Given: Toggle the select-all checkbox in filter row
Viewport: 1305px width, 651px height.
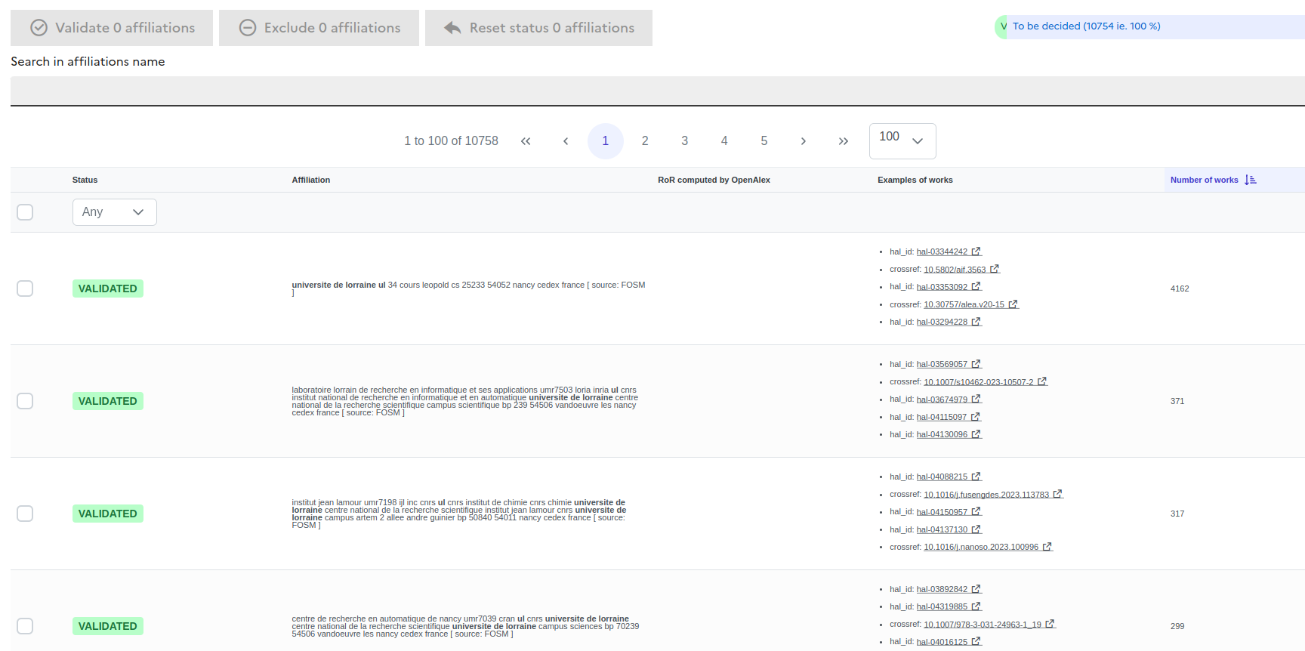Looking at the screenshot, I should point(25,212).
